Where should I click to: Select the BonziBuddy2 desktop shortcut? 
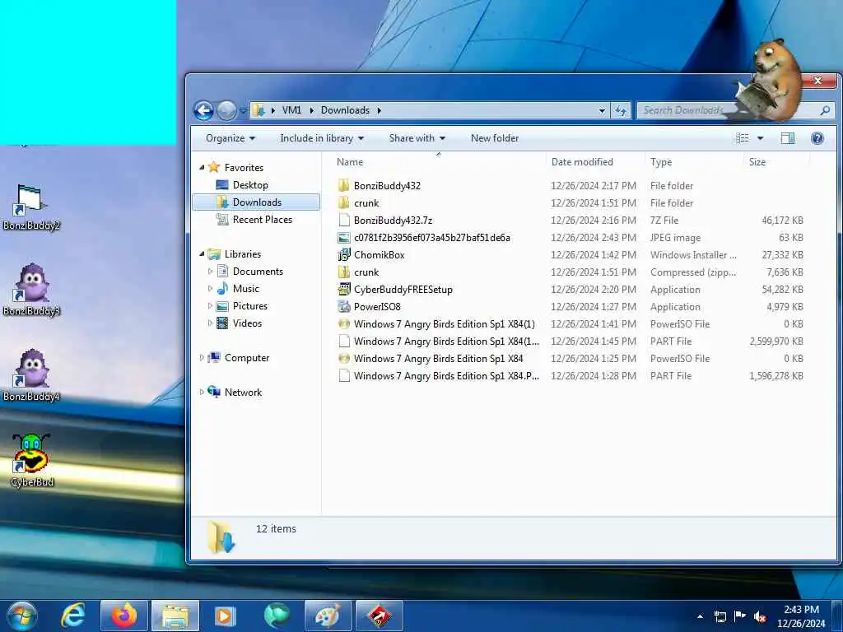(x=31, y=207)
